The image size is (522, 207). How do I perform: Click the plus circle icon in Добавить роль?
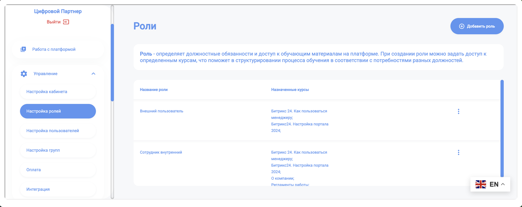(462, 26)
